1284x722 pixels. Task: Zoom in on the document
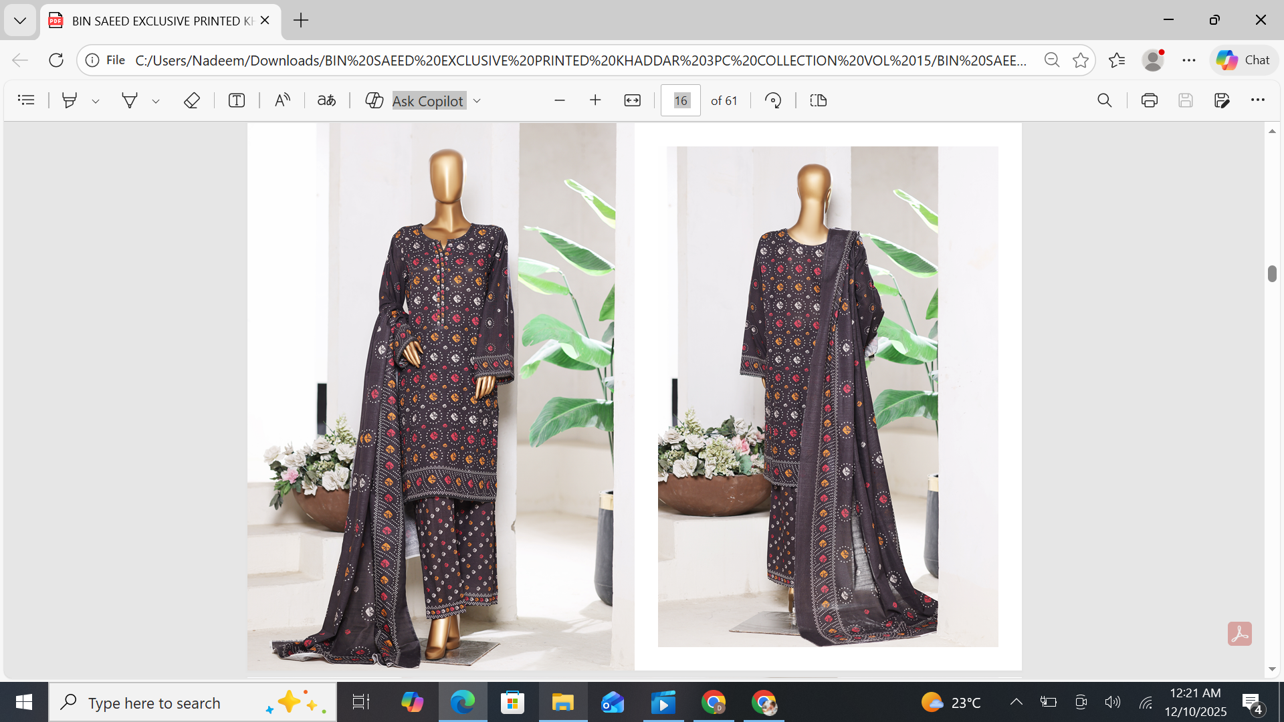pyautogui.click(x=595, y=100)
